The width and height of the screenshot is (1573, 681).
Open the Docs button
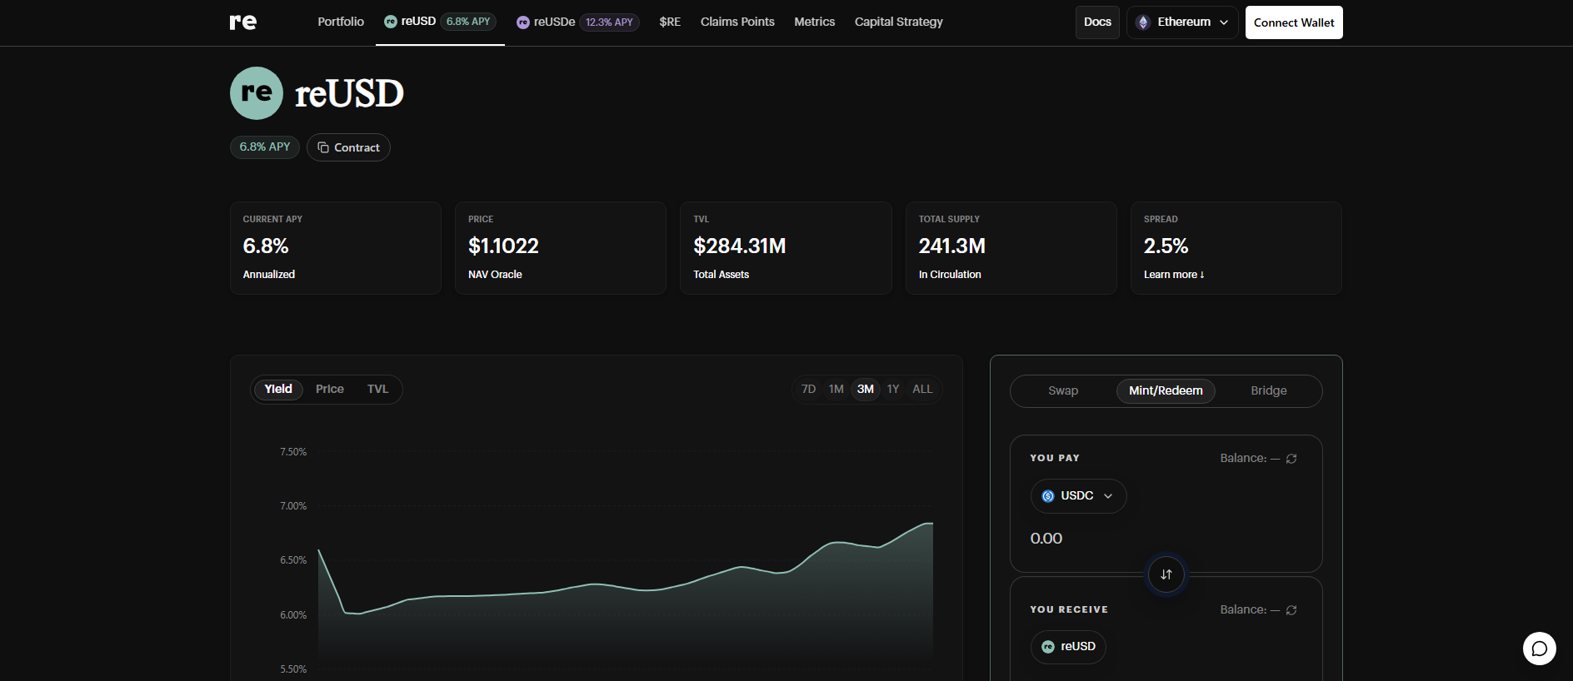click(1097, 22)
